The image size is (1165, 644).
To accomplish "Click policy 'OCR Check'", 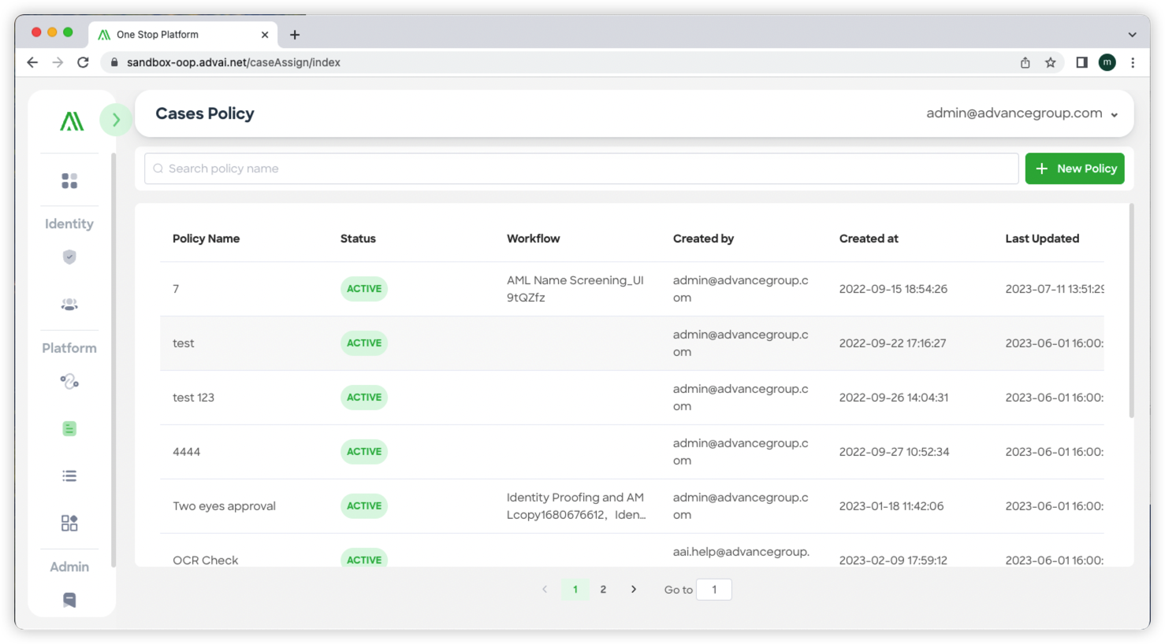I will click(x=205, y=560).
